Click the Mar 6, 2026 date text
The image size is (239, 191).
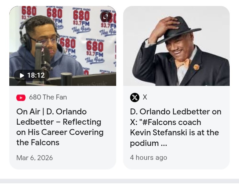pos(35,158)
